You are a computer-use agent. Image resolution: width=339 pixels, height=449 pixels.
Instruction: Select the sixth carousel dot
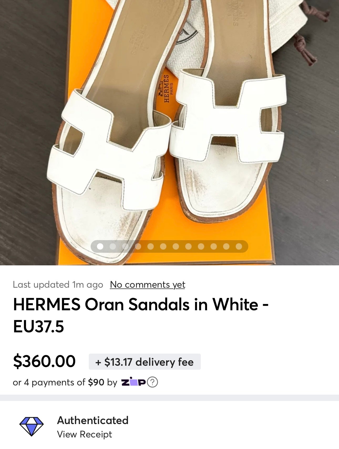(163, 246)
